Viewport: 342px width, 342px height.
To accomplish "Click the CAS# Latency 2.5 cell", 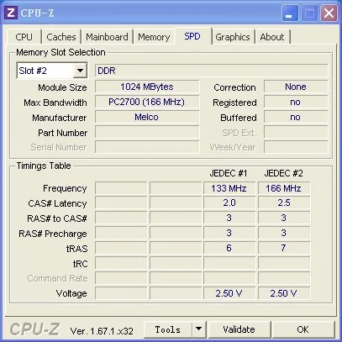I will tap(284, 203).
